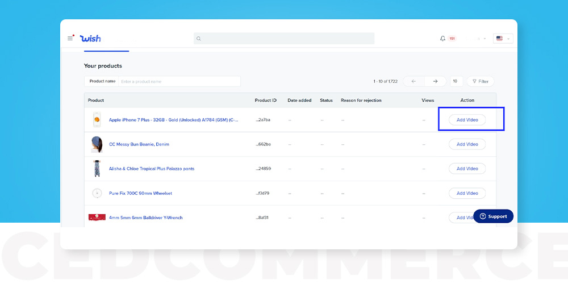The image size is (568, 284).
Task: Focus the top search bar
Action: click(284, 39)
